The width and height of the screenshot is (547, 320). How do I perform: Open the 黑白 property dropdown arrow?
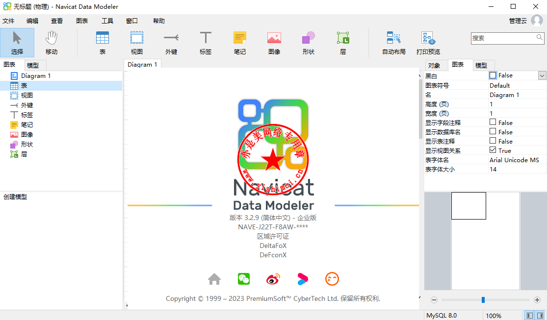coord(542,75)
